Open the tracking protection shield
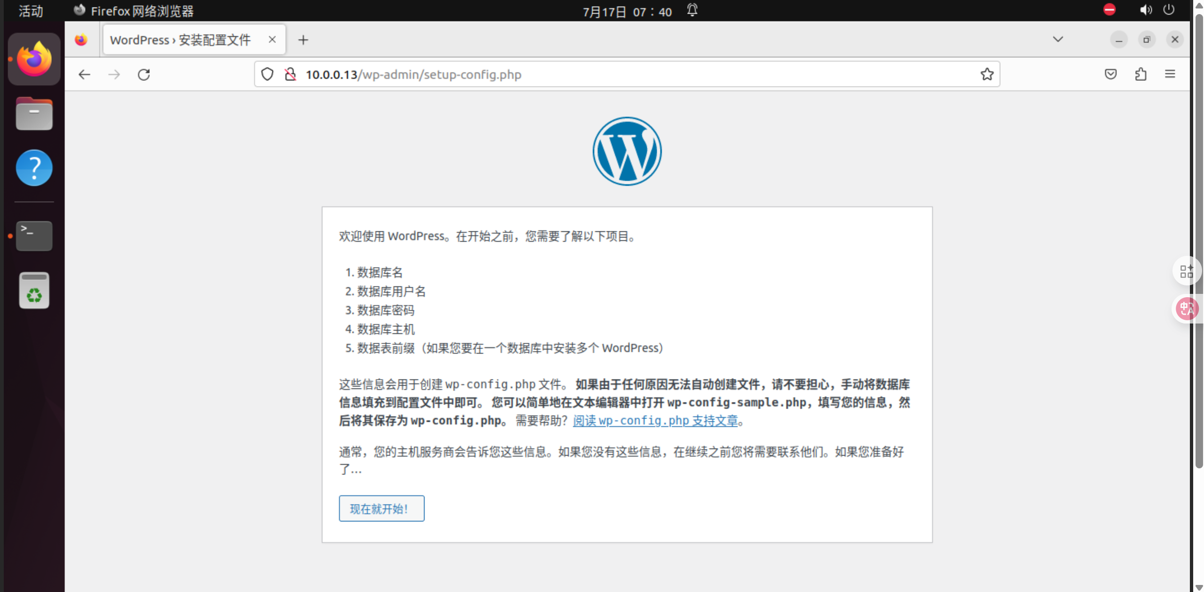The height and width of the screenshot is (592, 1204). pyautogui.click(x=267, y=74)
